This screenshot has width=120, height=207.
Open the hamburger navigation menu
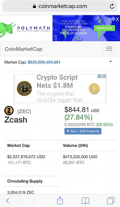pos(109,49)
